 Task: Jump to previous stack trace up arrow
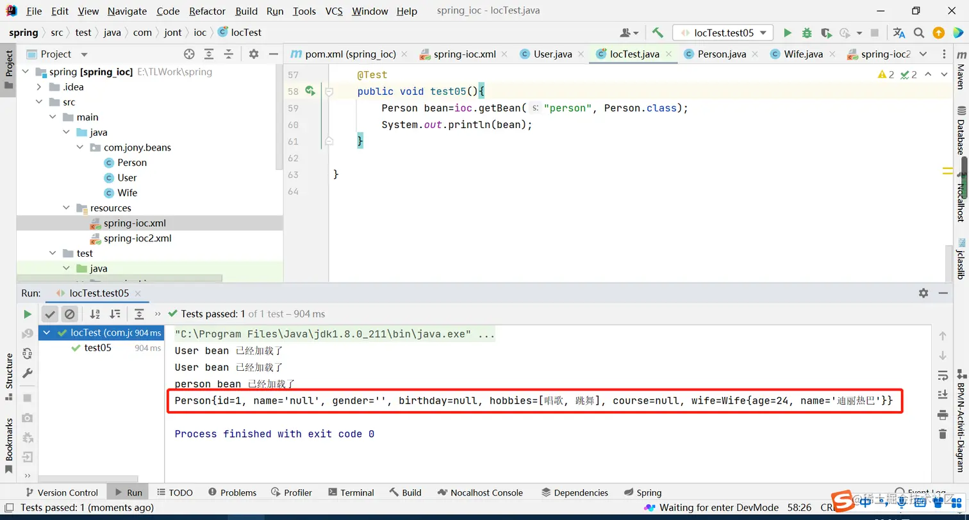click(943, 336)
